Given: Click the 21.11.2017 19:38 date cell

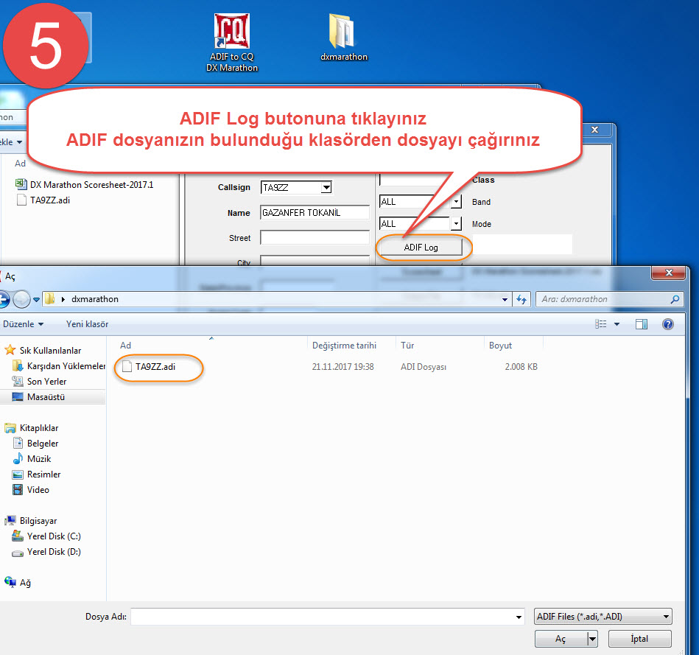Looking at the screenshot, I should 343,366.
